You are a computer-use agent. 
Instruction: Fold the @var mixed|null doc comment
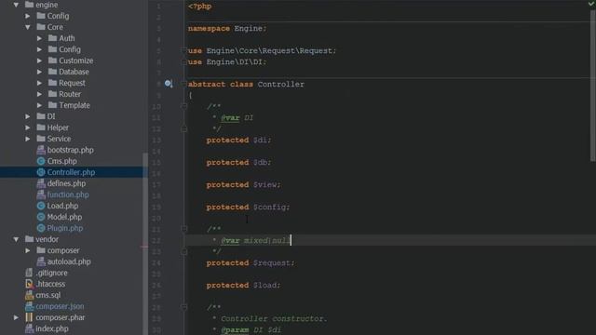pyautogui.click(x=184, y=229)
